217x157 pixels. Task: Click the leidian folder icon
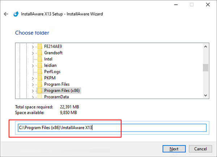(40, 65)
